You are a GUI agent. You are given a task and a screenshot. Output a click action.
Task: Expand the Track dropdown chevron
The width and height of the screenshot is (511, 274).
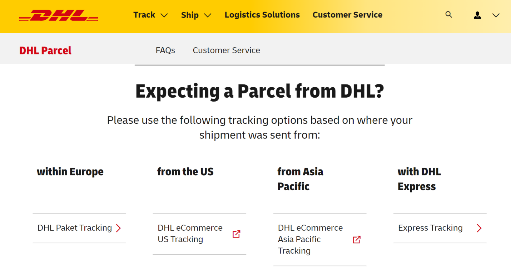(164, 15)
